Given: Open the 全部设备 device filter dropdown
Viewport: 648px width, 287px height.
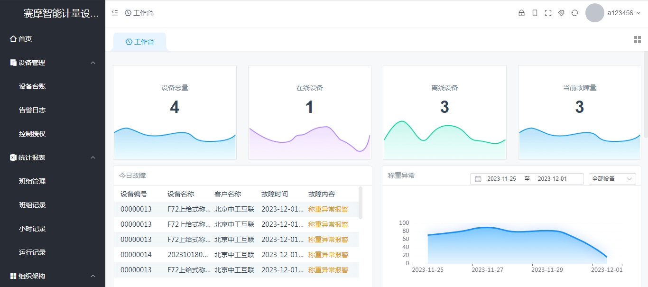Looking at the screenshot, I should (612, 178).
